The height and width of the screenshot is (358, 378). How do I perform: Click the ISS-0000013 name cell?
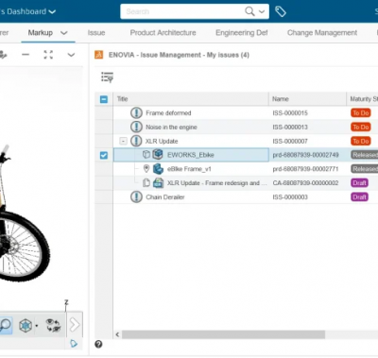tap(290, 128)
